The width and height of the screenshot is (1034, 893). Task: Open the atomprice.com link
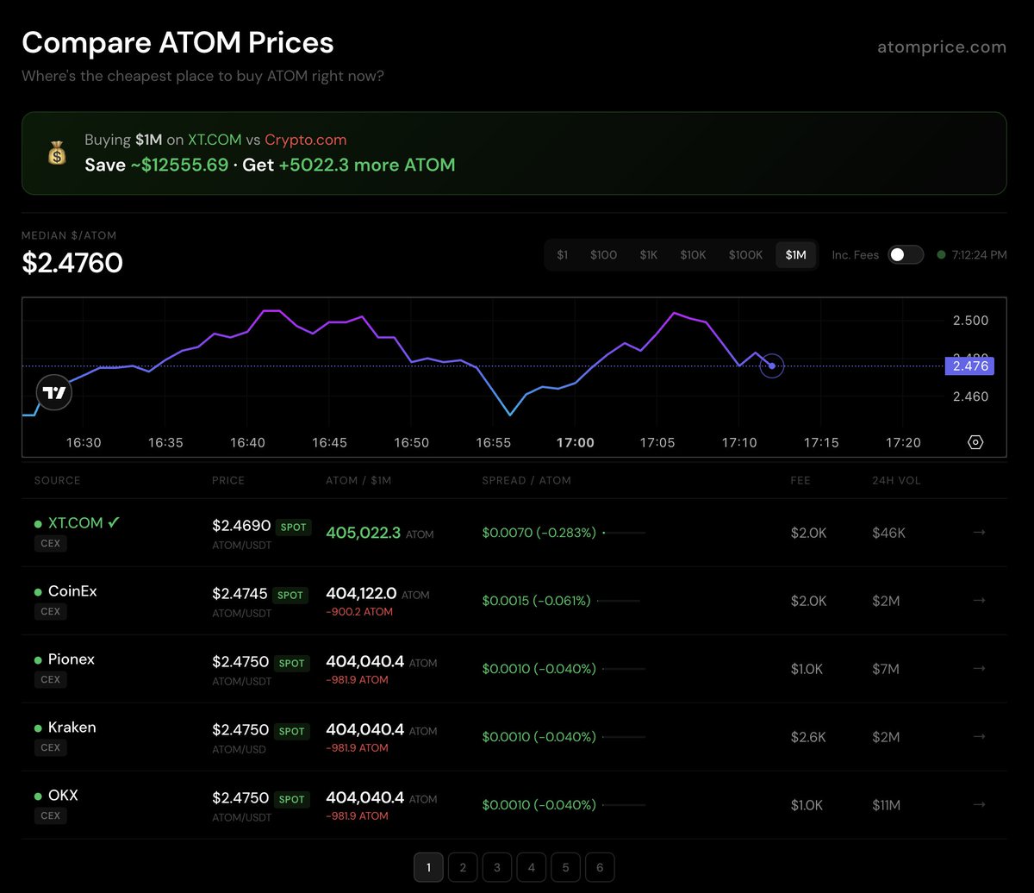(x=940, y=47)
